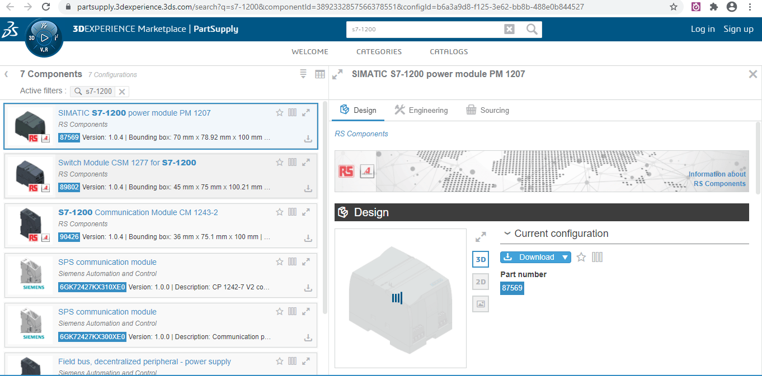Open the Design tab
Viewport: 762px width, 376px height.
pyautogui.click(x=358, y=110)
